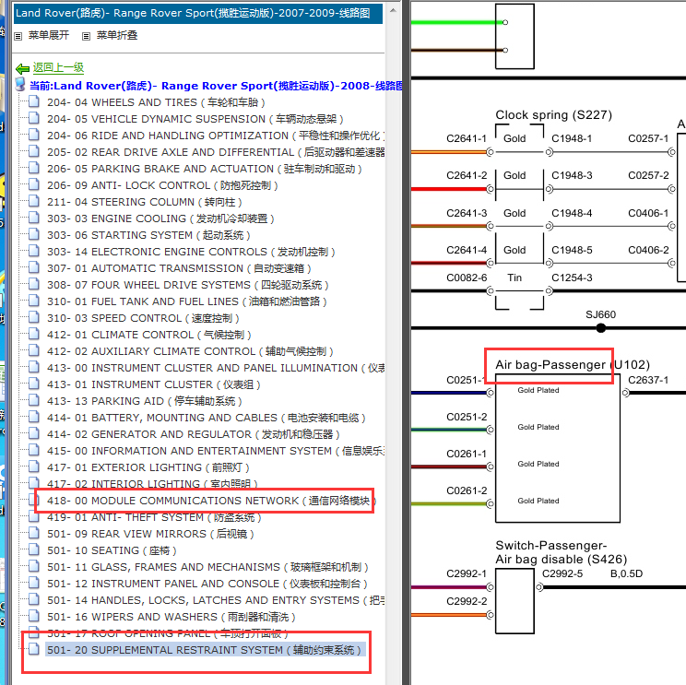
Task: Open 204-05 VEHICLE DYNAMIC SUSPENSION
Action: pos(195,119)
